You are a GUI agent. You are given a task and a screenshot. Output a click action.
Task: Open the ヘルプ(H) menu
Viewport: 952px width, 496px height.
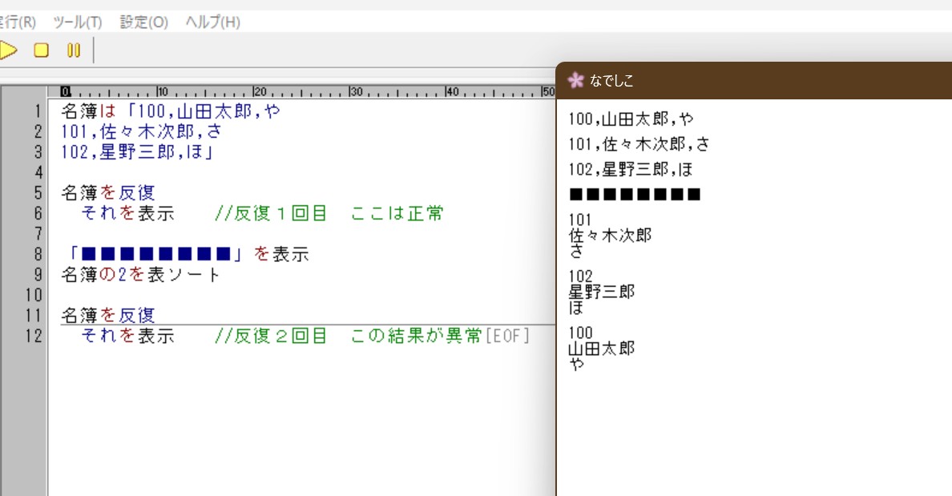(x=212, y=22)
